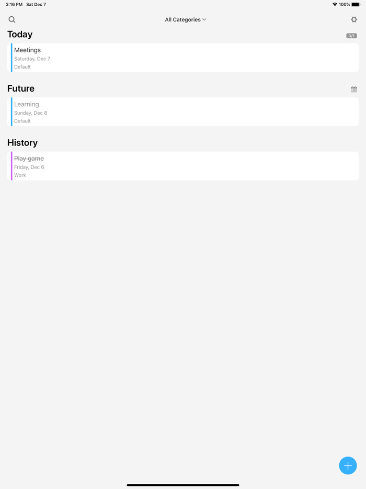
Task: Open the calendar icon beside Future
Action: [354, 89]
